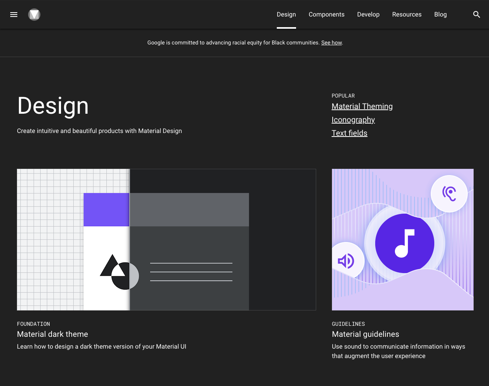The height and width of the screenshot is (386, 489).
Task: Open the Material guidelines sound illustration
Action: tap(403, 240)
